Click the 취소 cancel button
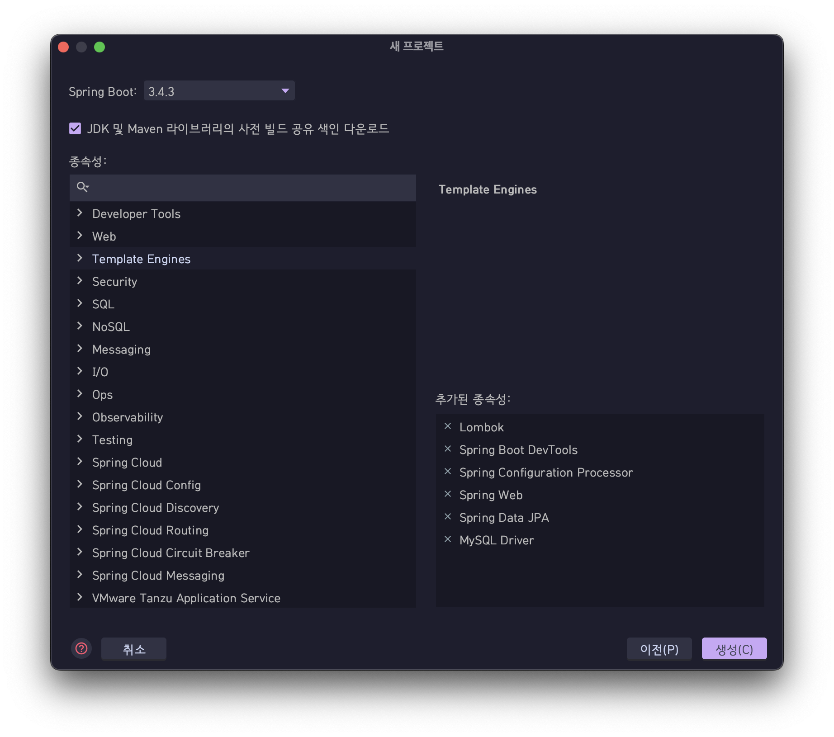This screenshot has width=834, height=737. click(x=134, y=649)
